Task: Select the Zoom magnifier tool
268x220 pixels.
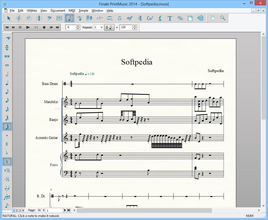Action: [x=223, y=18]
